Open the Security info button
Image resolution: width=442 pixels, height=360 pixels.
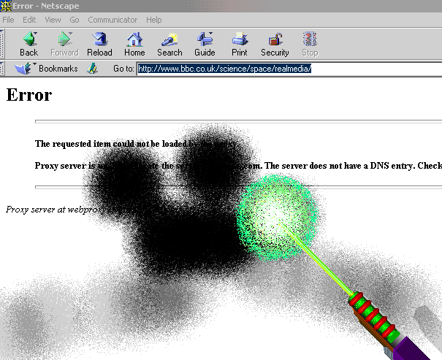pos(275,44)
